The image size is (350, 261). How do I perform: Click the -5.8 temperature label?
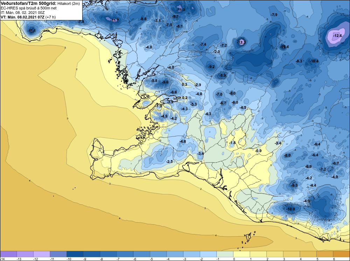154,81
